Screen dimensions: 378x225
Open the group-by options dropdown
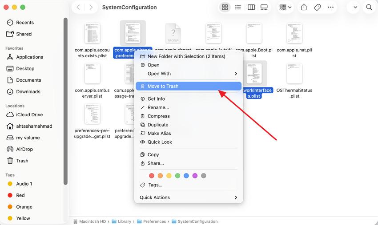[x=285, y=7]
